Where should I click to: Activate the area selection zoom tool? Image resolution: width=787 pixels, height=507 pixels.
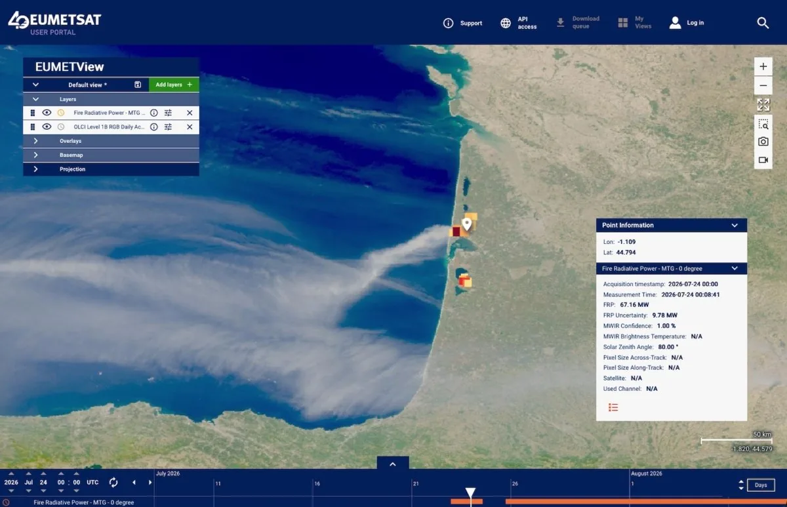[763, 124]
